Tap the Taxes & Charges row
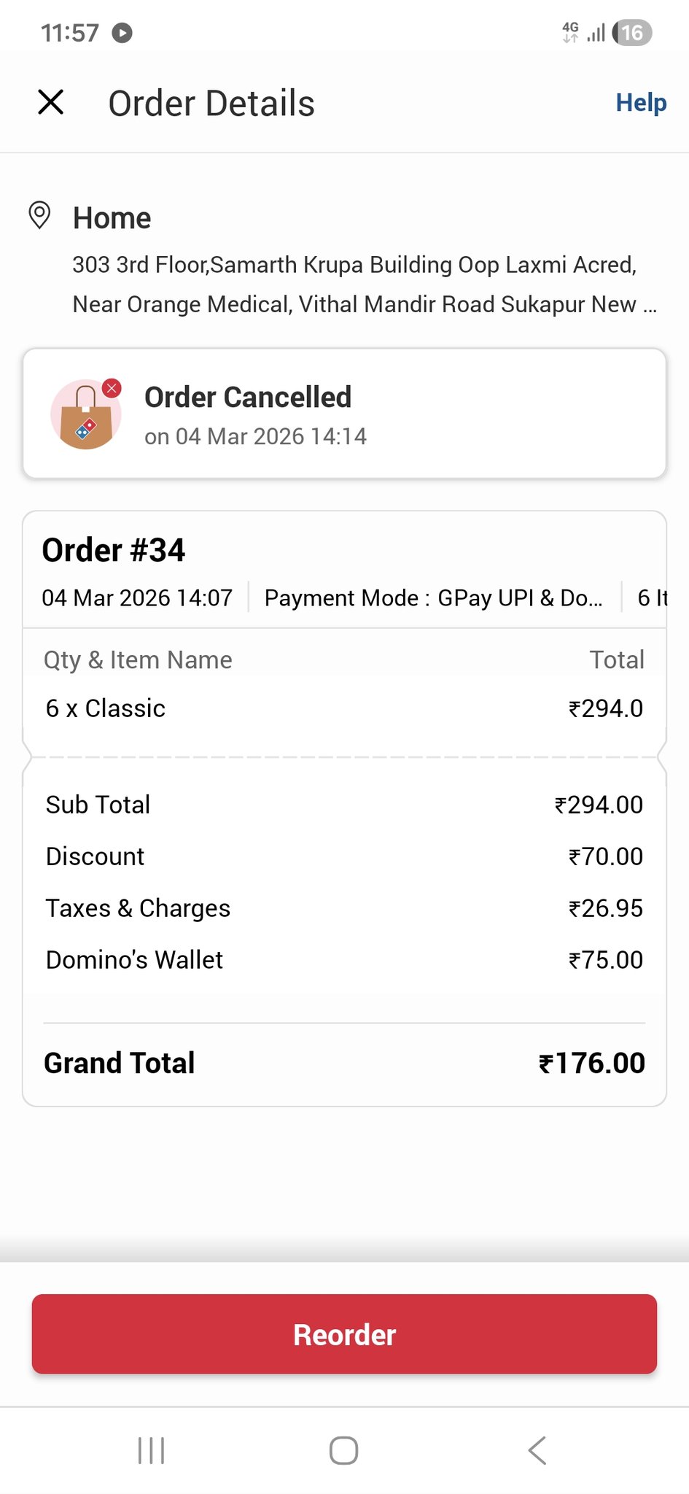Image resolution: width=689 pixels, height=1494 pixels. click(344, 908)
